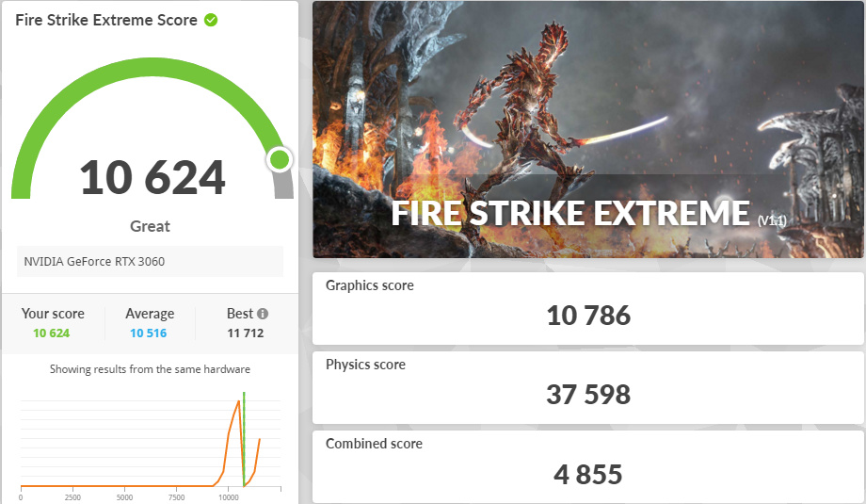Viewport: 866px width, 504px height.
Task: Click the green validation checkmark icon
Action: pos(211,20)
